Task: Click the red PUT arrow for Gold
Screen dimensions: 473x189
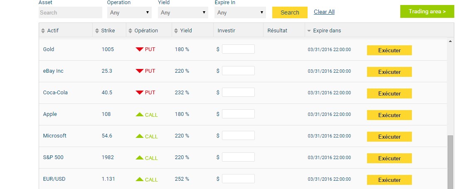Action: point(139,49)
